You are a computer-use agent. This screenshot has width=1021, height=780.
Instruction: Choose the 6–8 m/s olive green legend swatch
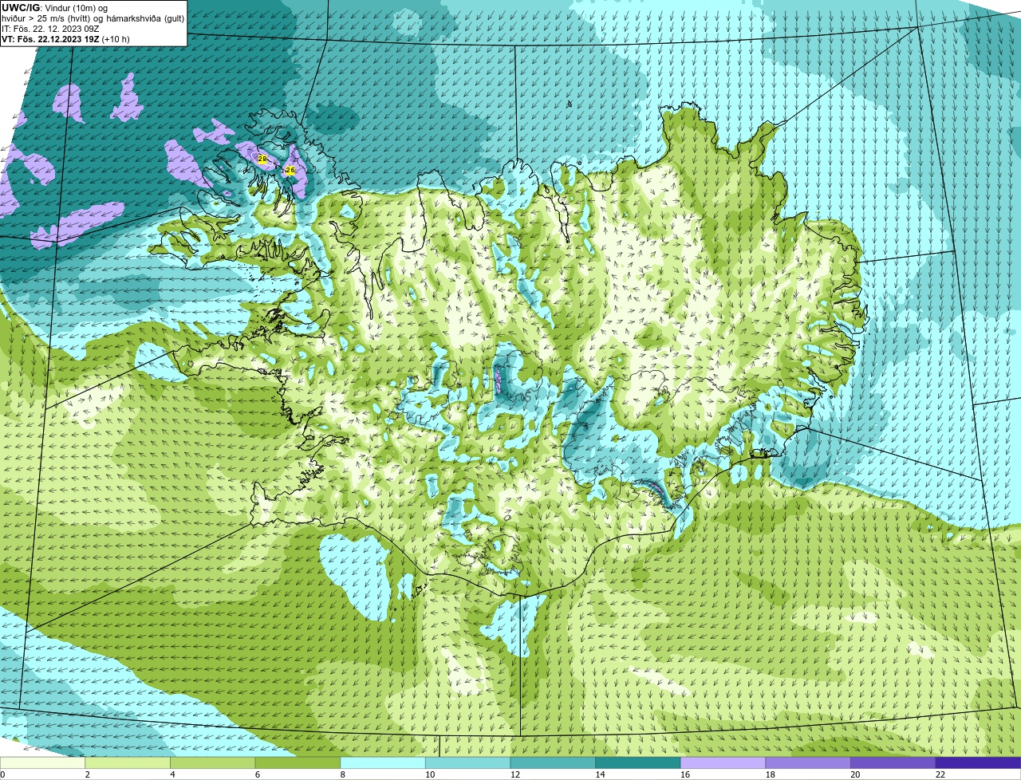pos(298,763)
